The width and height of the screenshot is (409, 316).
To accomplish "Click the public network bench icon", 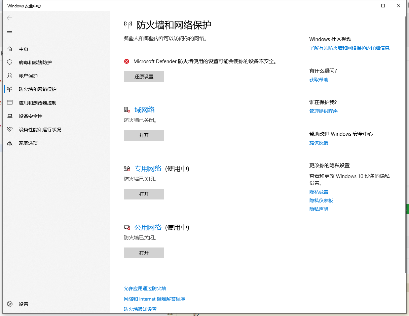I will coord(127,227).
